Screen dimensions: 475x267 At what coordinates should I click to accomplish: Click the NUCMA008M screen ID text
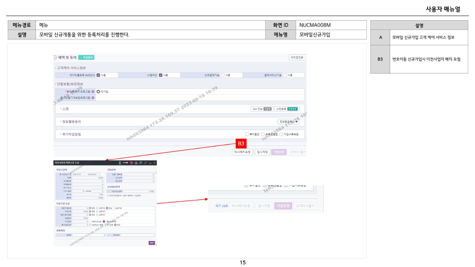315,25
